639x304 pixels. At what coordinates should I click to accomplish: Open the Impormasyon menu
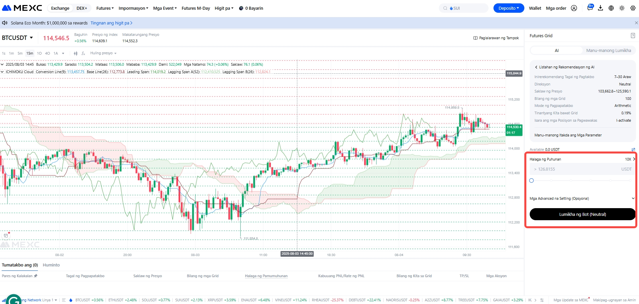tap(133, 8)
